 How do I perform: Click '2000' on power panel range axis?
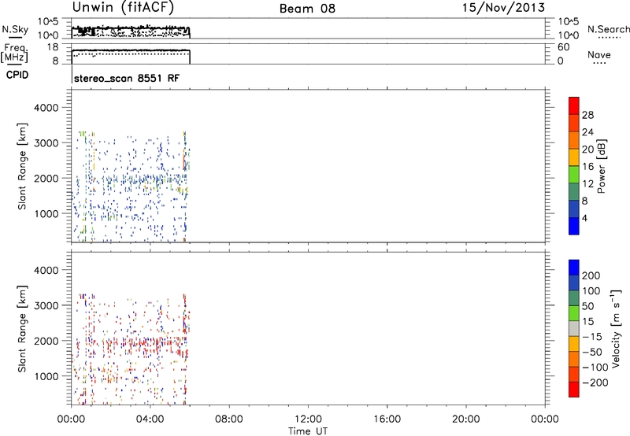[x=46, y=178]
